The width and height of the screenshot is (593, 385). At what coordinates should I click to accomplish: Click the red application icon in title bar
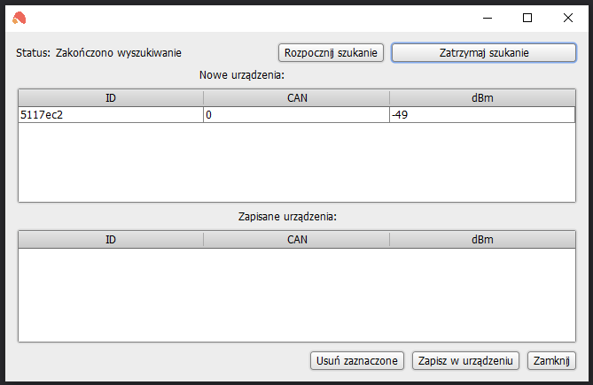(19, 18)
